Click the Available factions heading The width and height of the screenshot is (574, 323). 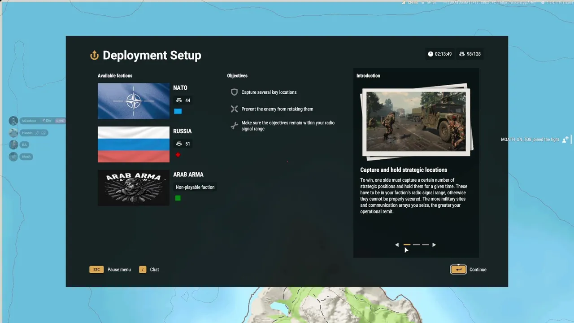click(x=115, y=76)
